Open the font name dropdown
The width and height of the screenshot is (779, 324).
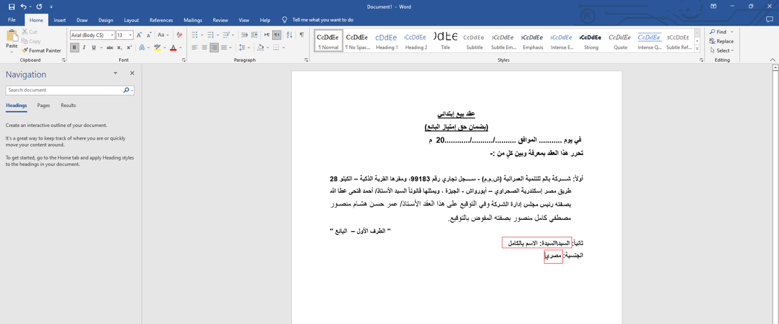112,35
